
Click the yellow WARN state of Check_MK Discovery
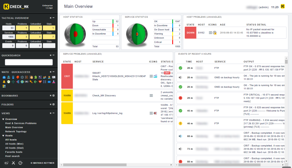pyautogui.click(x=67, y=95)
